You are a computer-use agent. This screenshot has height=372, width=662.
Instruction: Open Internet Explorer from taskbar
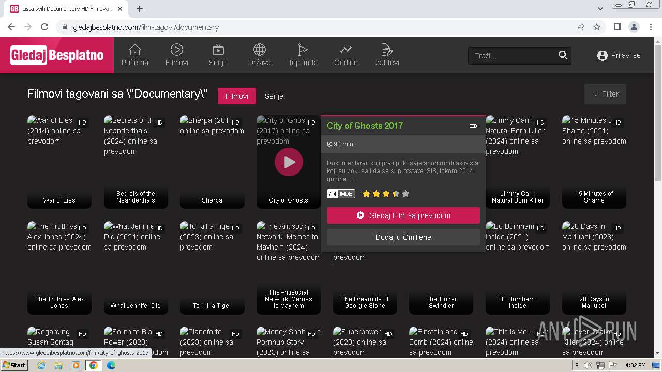[x=41, y=365]
